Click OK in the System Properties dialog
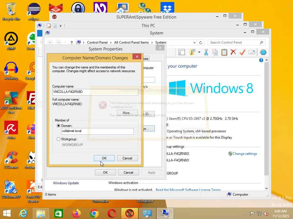The width and height of the screenshot is (293, 219). (105, 173)
